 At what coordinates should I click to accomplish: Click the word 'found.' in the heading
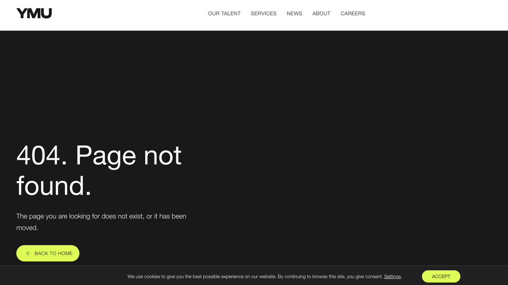pos(54,186)
